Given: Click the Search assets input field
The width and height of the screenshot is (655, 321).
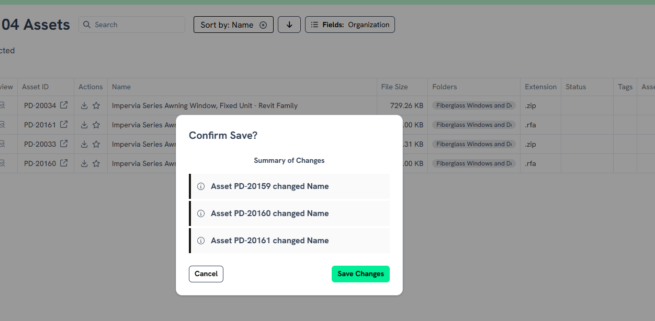Looking at the screenshot, I should tap(136, 25).
